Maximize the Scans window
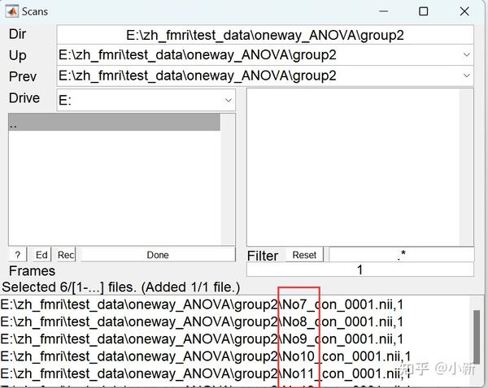Image resolution: width=488 pixels, height=388 pixels. (423, 11)
